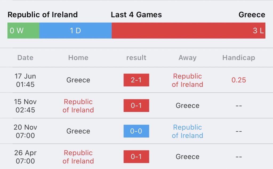Screen dimensions: 273x169
Task: Select the Handicap column header
Action: tap(239, 58)
